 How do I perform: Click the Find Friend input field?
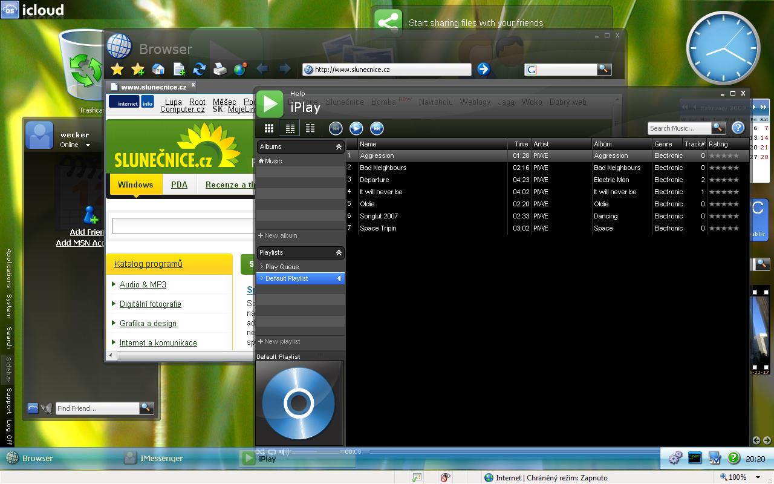97,408
